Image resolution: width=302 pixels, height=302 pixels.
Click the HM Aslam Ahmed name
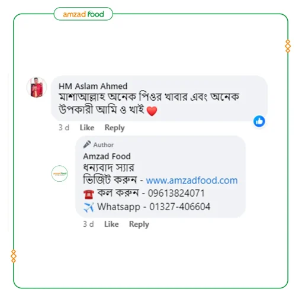click(x=93, y=86)
